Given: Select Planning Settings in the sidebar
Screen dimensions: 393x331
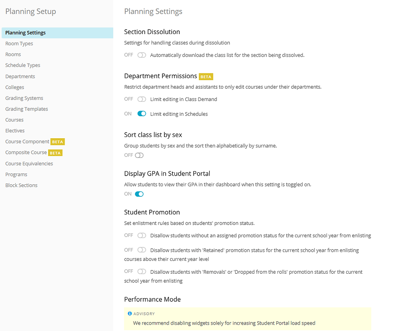Looking at the screenshot, I should pyautogui.click(x=57, y=33).
